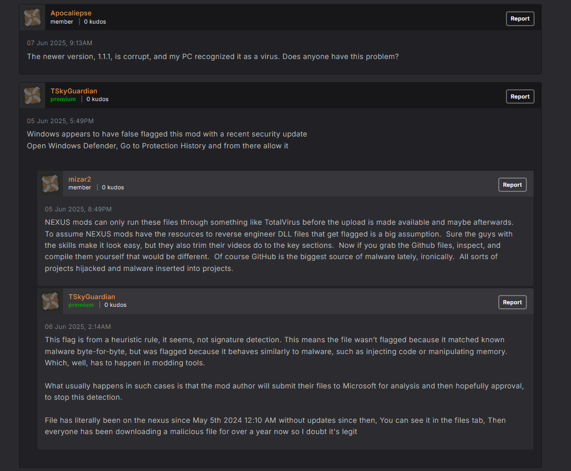Select the 05 Jun 2025, 8:49PM timestamp

[x=78, y=209]
